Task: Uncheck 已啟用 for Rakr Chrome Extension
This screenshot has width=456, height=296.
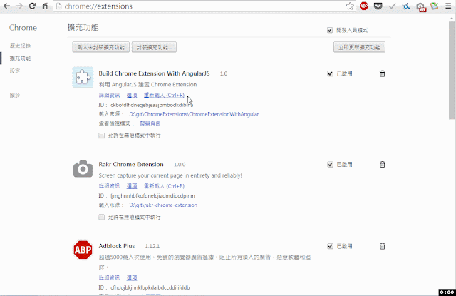Action: coord(330,165)
